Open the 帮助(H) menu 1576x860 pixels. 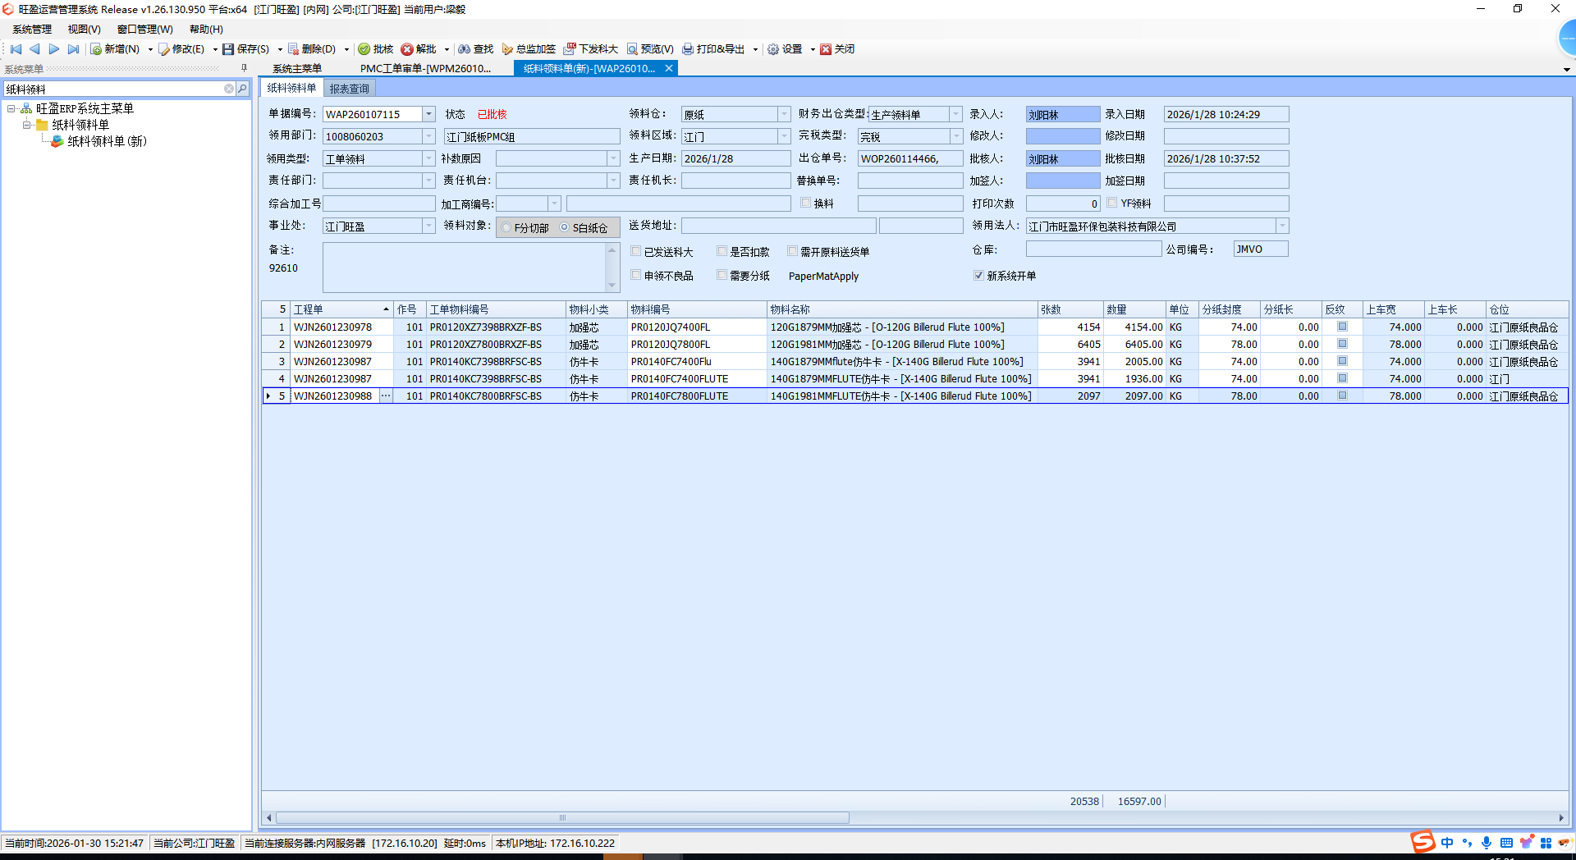206,29
